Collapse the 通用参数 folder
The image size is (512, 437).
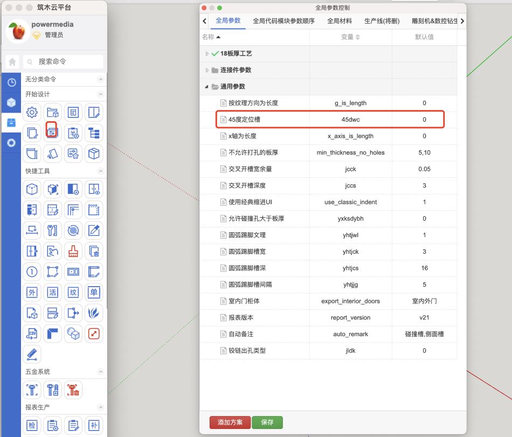point(207,87)
